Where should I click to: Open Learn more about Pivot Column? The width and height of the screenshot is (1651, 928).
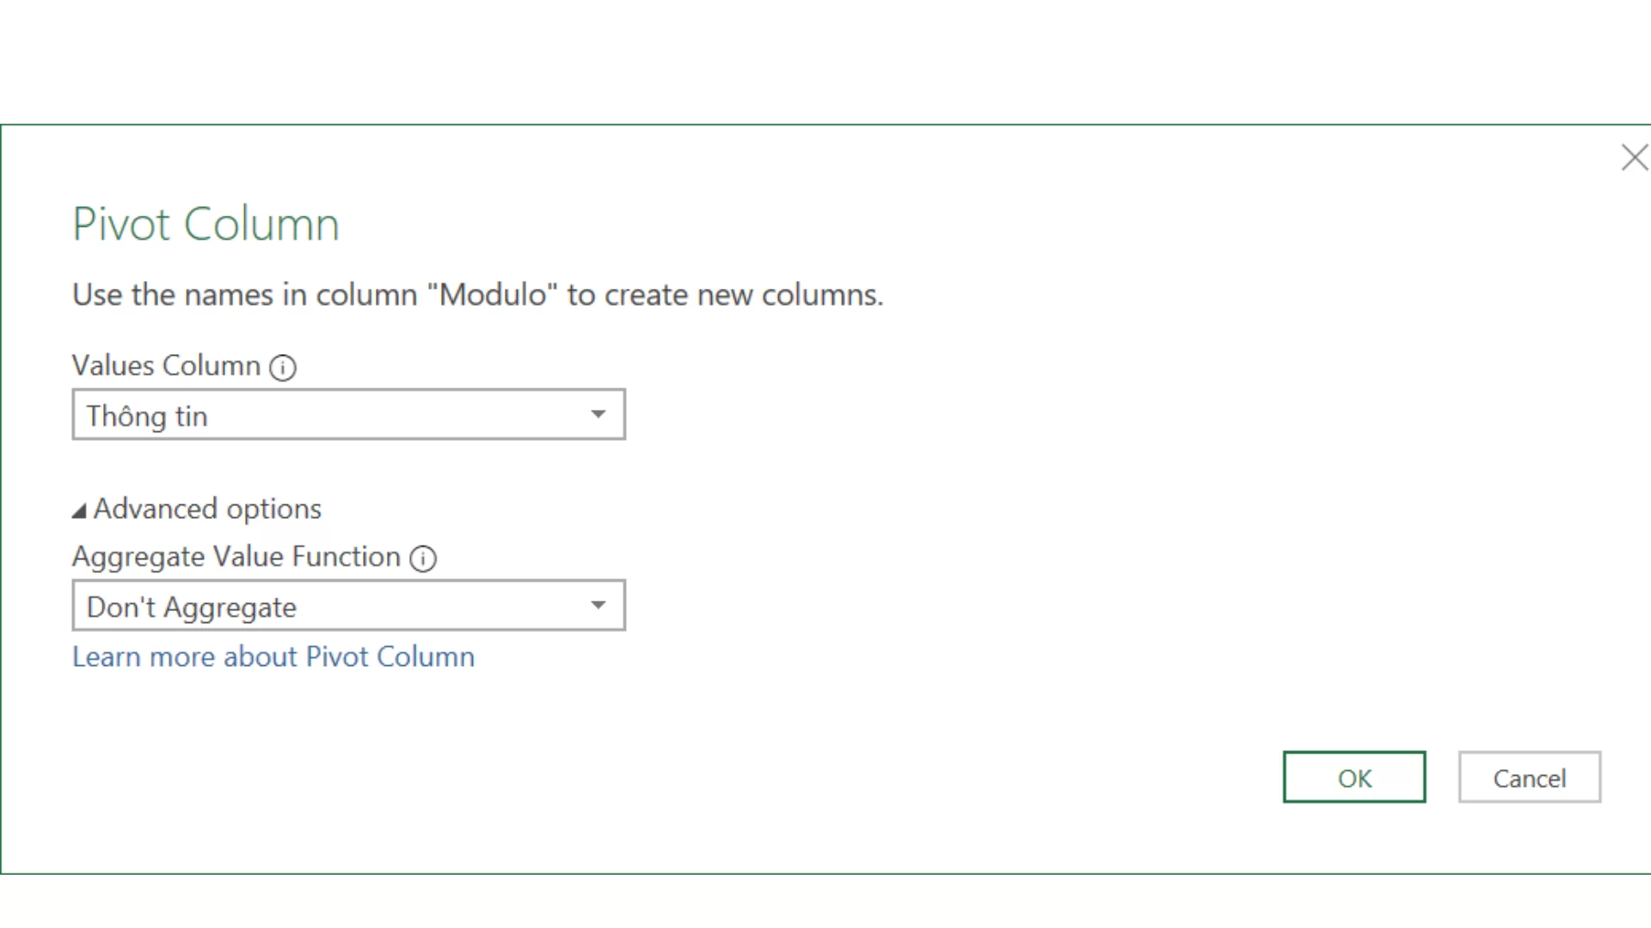point(273,656)
